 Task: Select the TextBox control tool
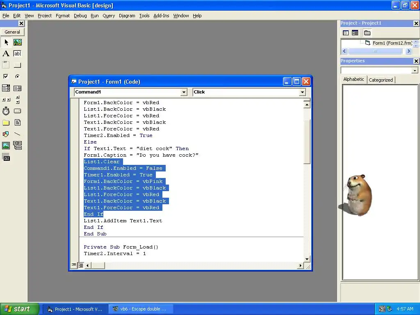[17, 54]
